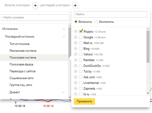This screenshot has height=113, width=152.
Task: Click the "10.09.18" chart date label
Action: pyautogui.click(x=20, y=106)
